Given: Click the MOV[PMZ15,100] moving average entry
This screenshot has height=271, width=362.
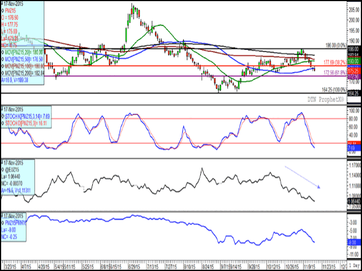Looking at the screenshot, I should pyautogui.click(x=24, y=66).
